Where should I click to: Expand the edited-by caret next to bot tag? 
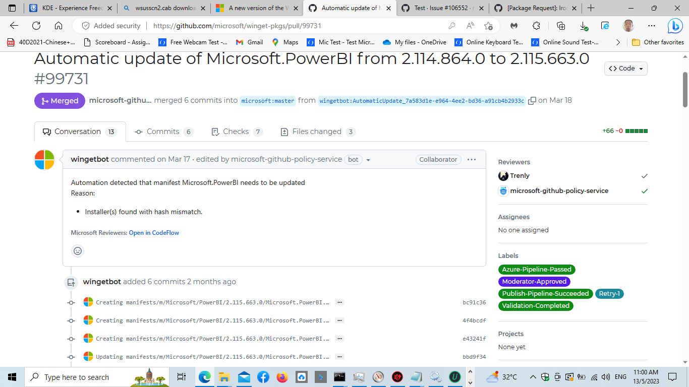tap(368, 159)
